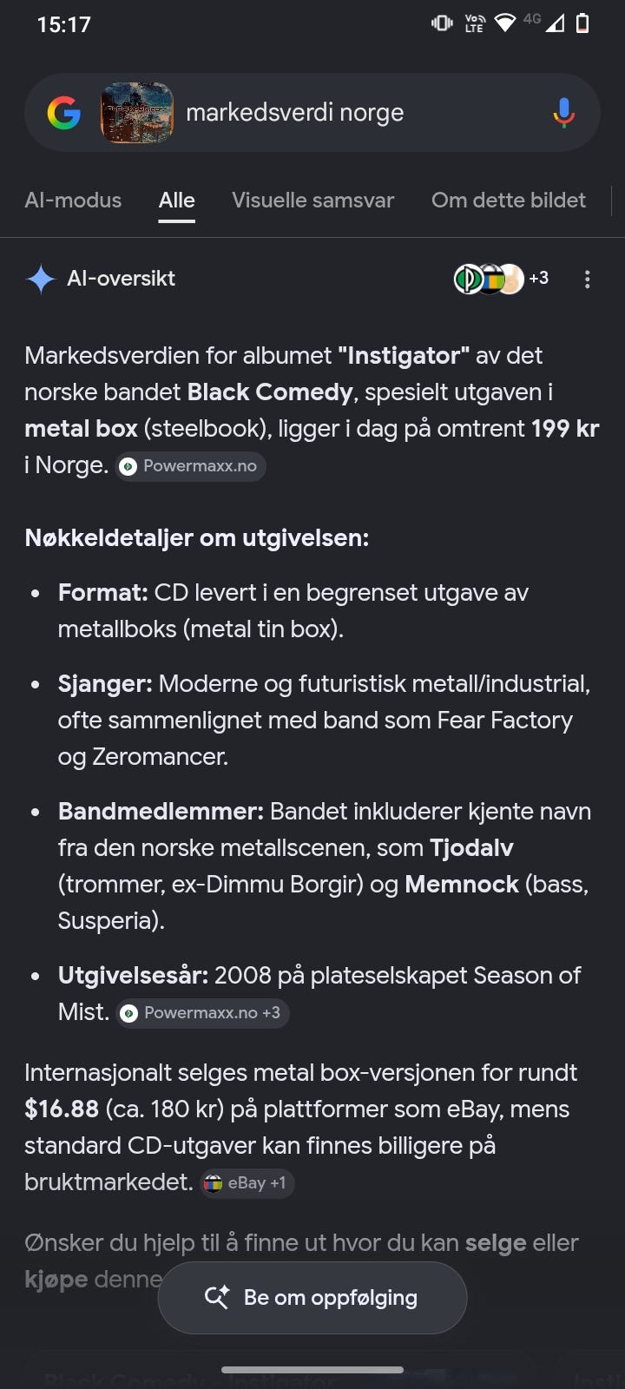Switch to the AI-modus tab

pos(73,201)
